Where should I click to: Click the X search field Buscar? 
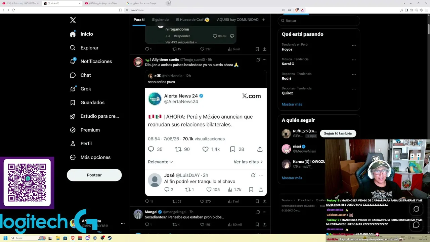pyautogui.click(x=319, y=21)
